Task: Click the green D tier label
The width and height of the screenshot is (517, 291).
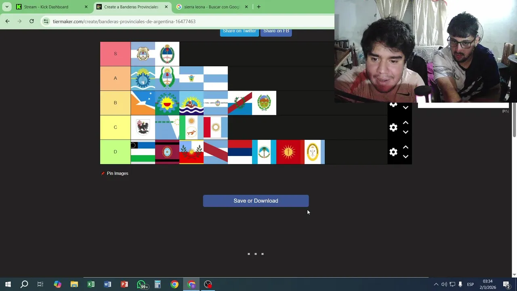Action: click(115, 152)
